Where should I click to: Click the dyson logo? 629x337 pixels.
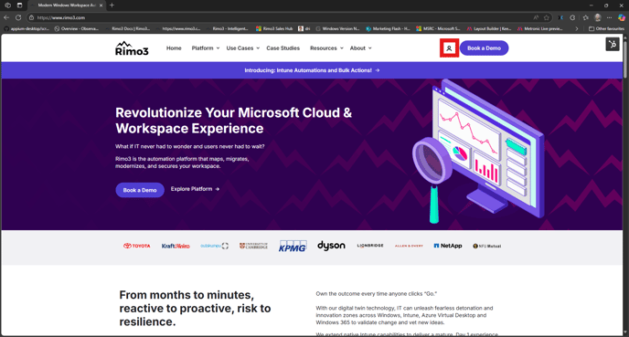click(x=331, y=246)
